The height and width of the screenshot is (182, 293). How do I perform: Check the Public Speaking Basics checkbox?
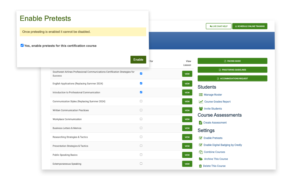pos(141,155)
